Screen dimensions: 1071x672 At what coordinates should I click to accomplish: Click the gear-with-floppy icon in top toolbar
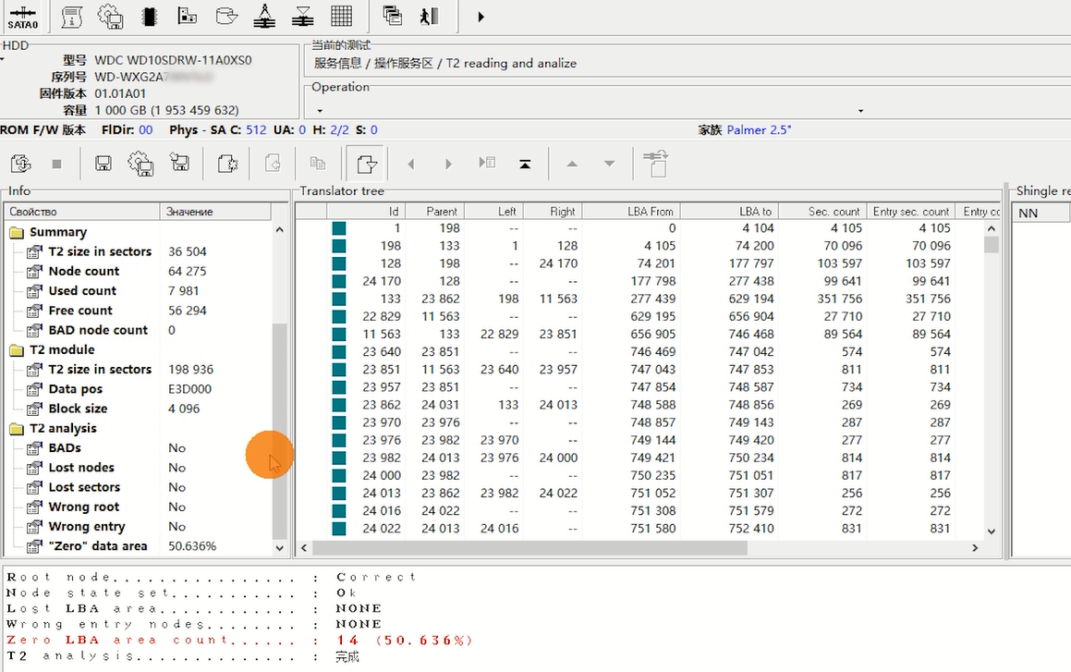tap(110, 17)
